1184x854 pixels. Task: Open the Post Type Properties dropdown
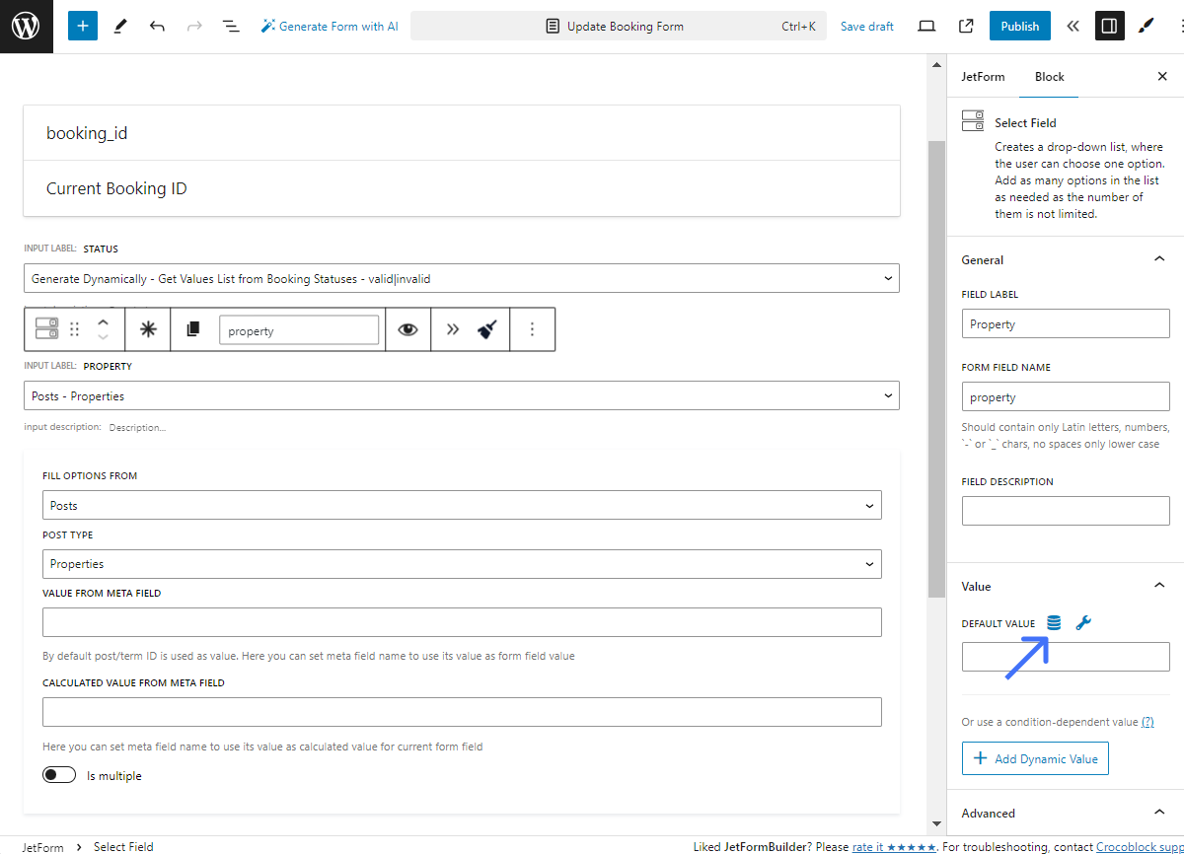[462, 564]
